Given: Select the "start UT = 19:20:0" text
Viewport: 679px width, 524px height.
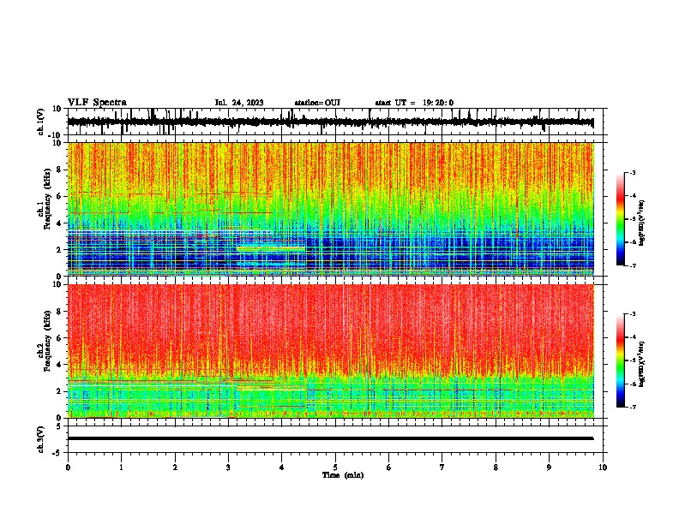Looking at the screenshot, I should click(414, 103).
